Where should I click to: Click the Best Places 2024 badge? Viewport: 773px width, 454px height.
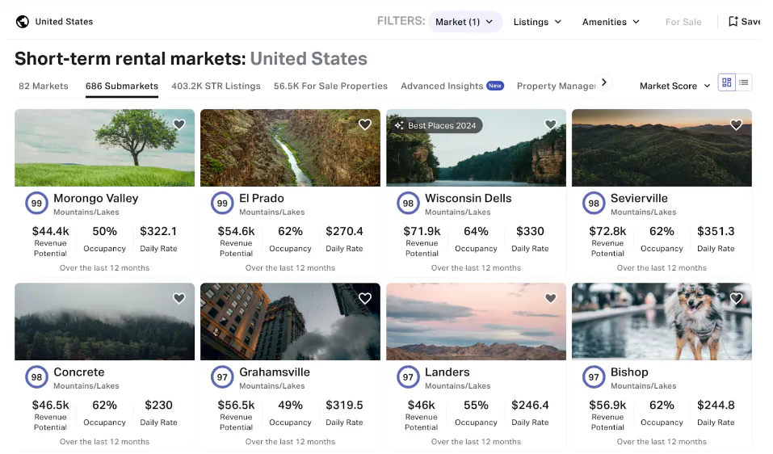click(x=435, y=125)
